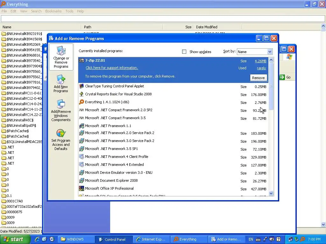The image size is (326, 244).
Task: Click the .NET Compact Framework 3.5 icon
Action: coord(81,118)
